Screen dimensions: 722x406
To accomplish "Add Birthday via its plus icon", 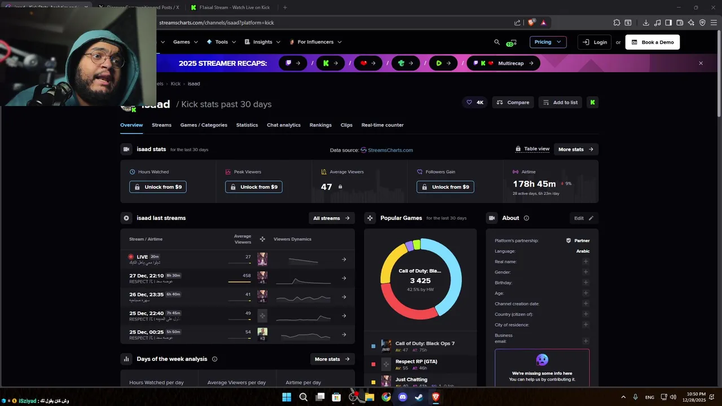I will click(x=585, y=283).
